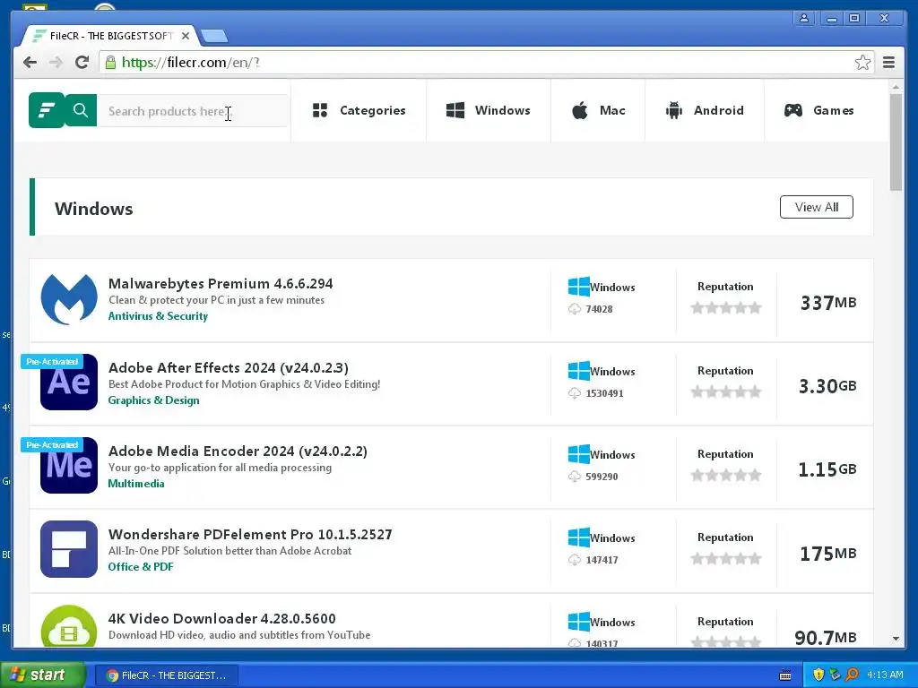Click download cloud icon beside 147417

coord(575,560)
